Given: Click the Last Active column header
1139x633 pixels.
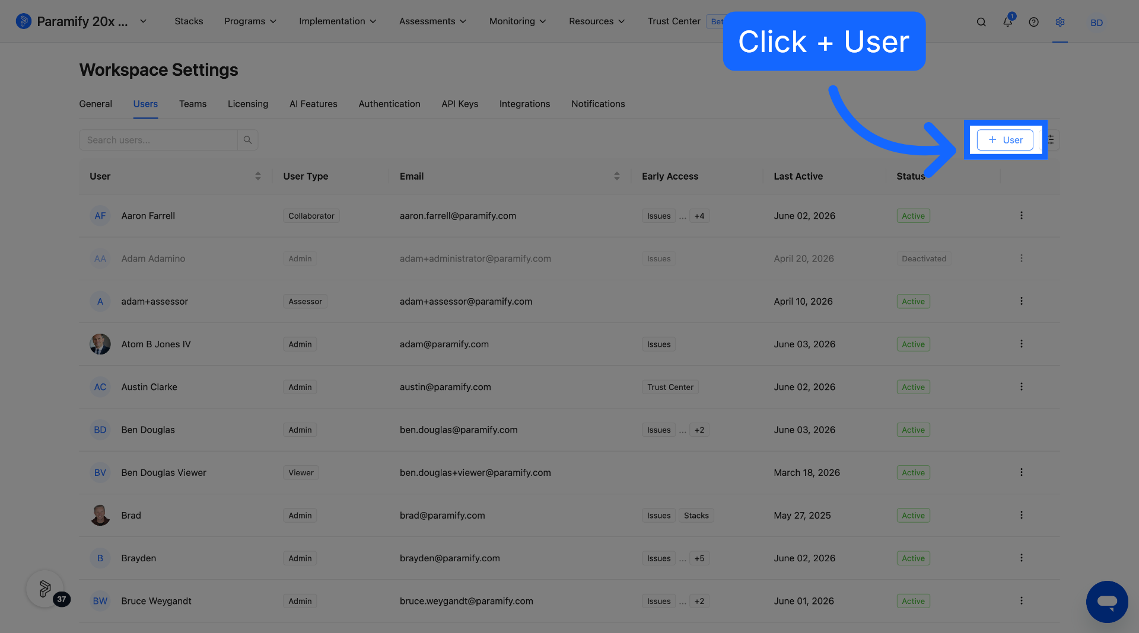Looking at the screenshot, I should click(x=798, y=176).
